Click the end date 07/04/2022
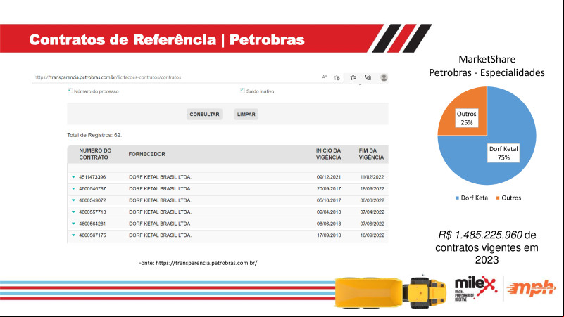The width and height of the screenshot is (564, 317). tap(372, 212)
